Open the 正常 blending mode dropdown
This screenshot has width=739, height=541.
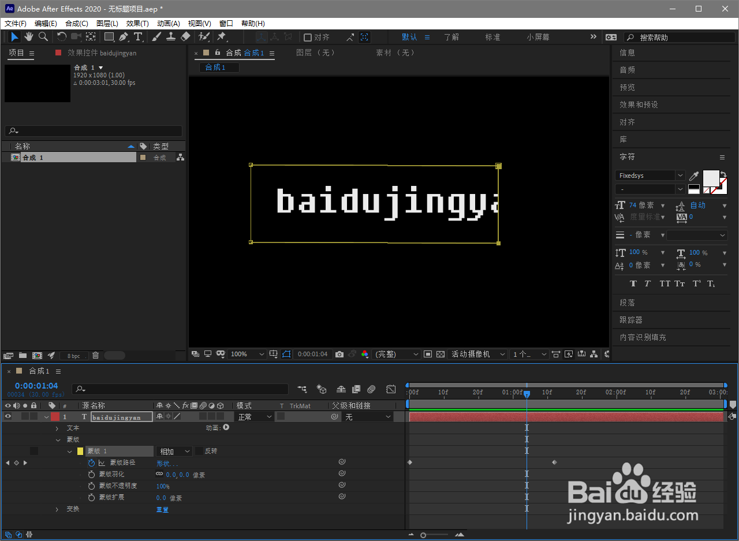tap(255, 417)
